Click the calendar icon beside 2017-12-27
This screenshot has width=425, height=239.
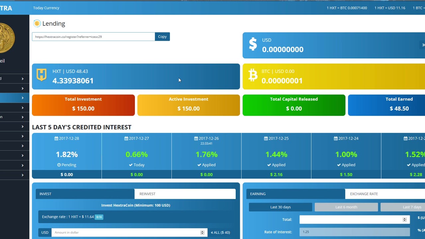pyautogui.click(x=126, y=138)
